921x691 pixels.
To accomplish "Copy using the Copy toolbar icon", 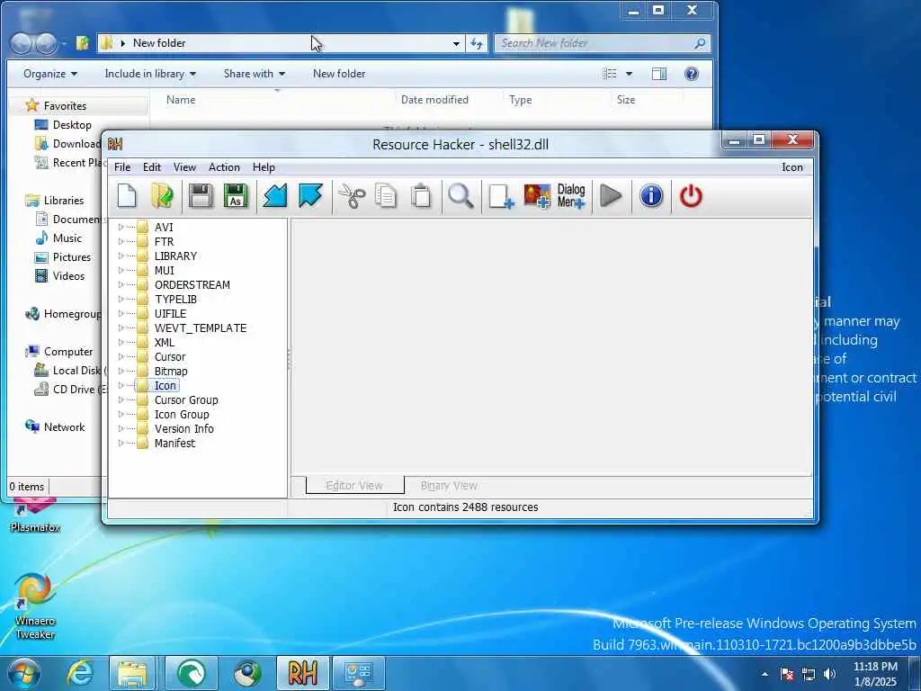I will 385,196.
